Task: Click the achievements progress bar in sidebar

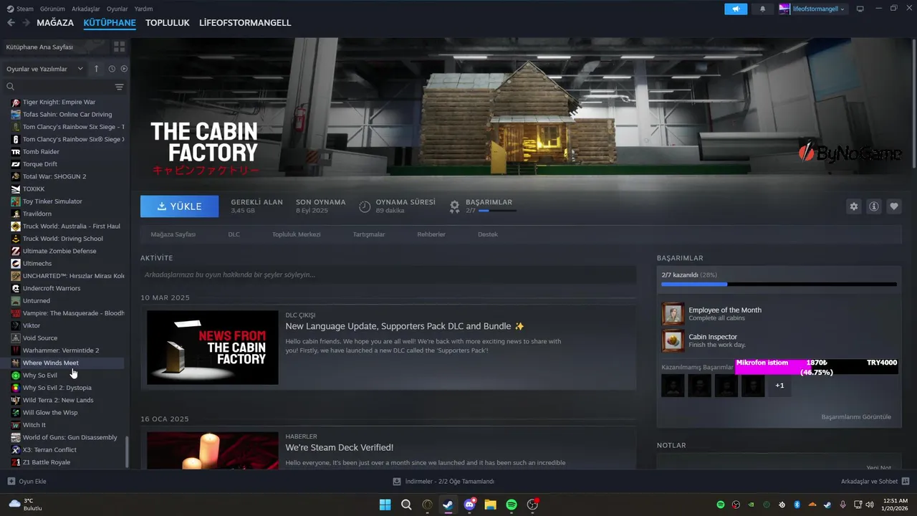Action: pyautogui.click(x=779, y=285)
